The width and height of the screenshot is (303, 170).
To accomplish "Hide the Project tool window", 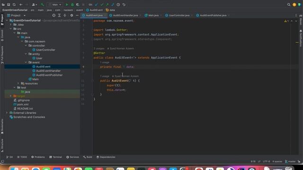I will click(x=77, y=16).
